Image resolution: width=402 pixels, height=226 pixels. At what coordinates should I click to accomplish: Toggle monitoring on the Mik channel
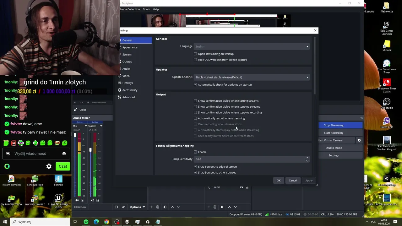tap(82, 200)
